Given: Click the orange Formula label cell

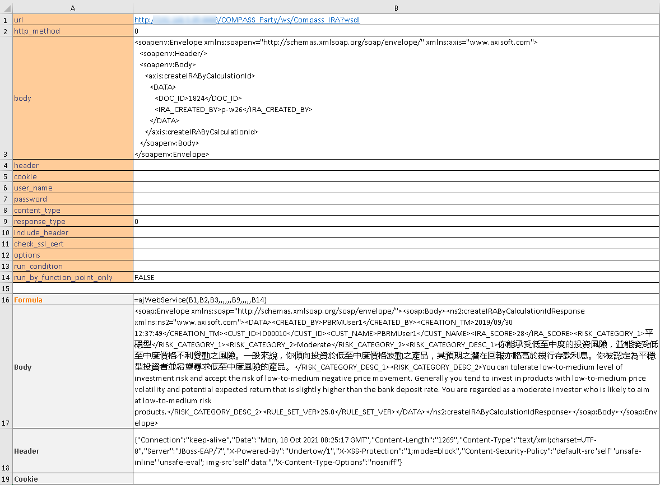Looking at the screenshot, I should click(72, 300).
